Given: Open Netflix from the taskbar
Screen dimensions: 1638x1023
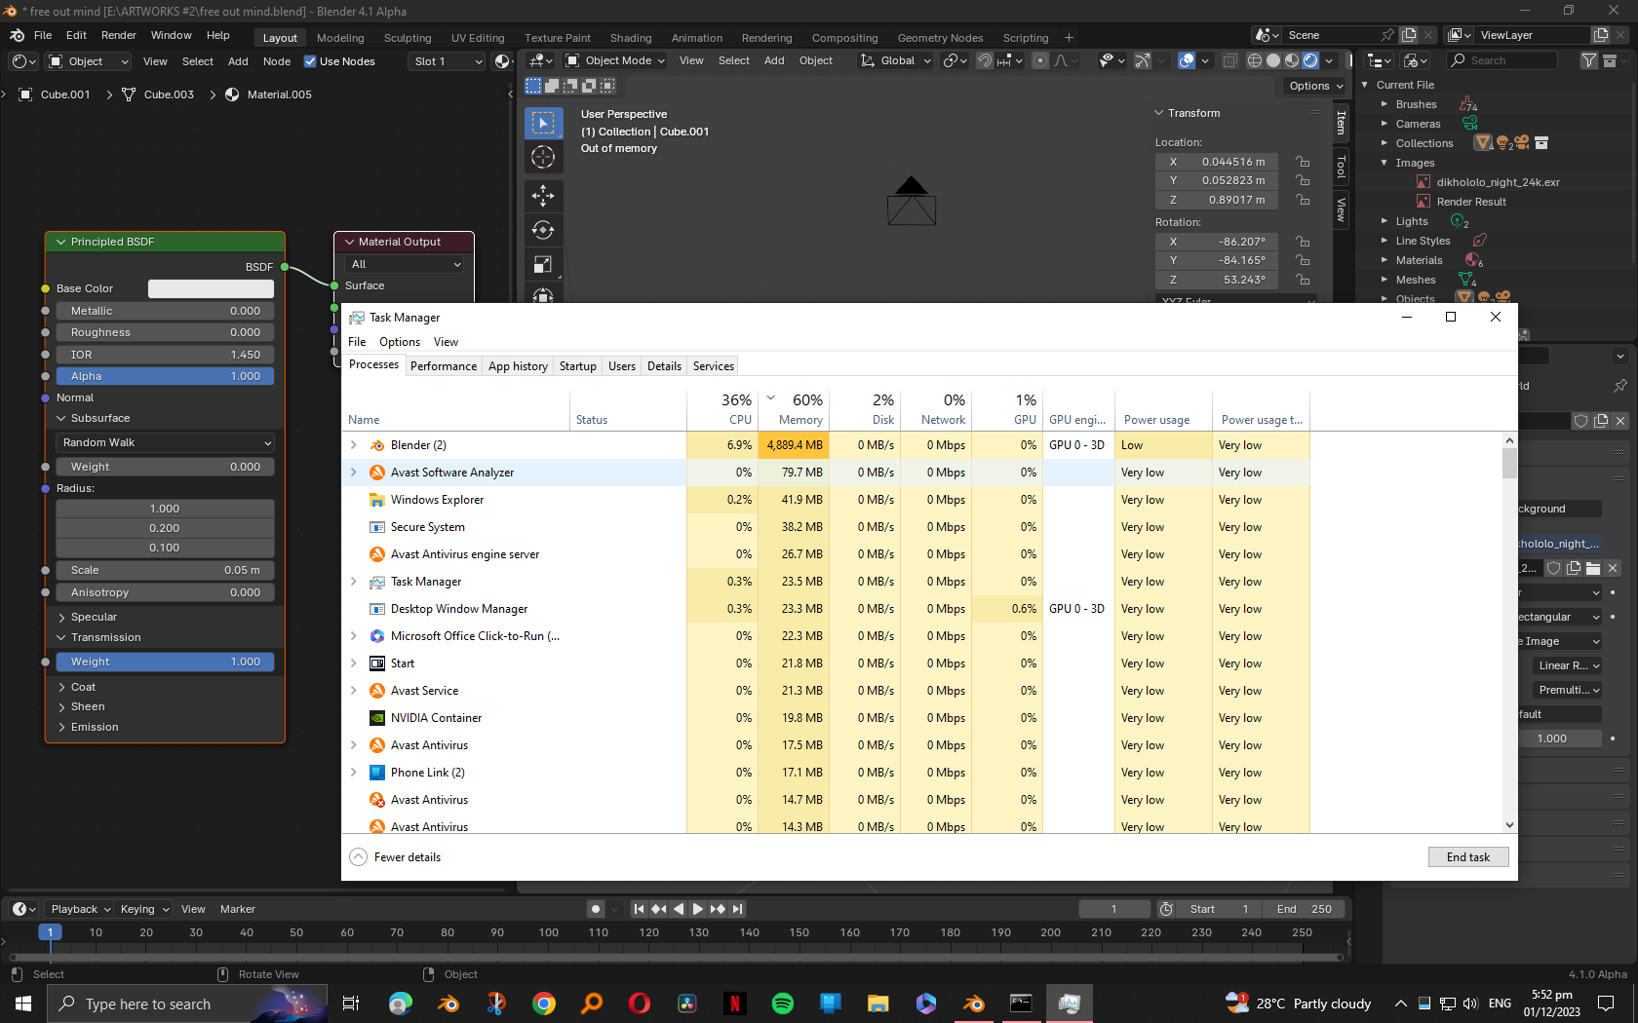Looking at the screenshot, I should tap(734, 1004).
